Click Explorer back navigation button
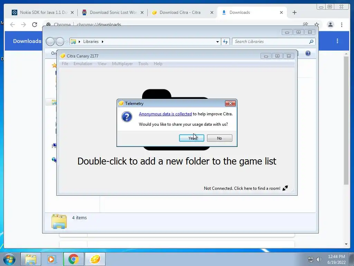 point(50,42)
